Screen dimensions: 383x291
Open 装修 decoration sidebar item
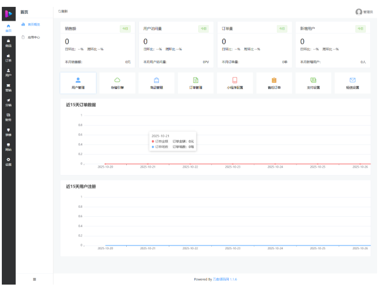click(x=8, y=132)
